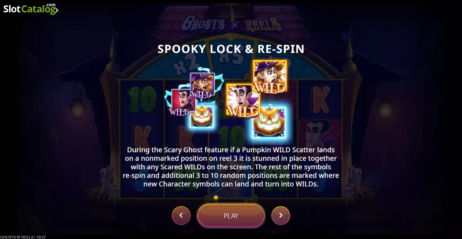This screenshot has height=239, width=462.
Task: Open the SlotCatalog.com logo link
Action: click(x=31, y=9)
